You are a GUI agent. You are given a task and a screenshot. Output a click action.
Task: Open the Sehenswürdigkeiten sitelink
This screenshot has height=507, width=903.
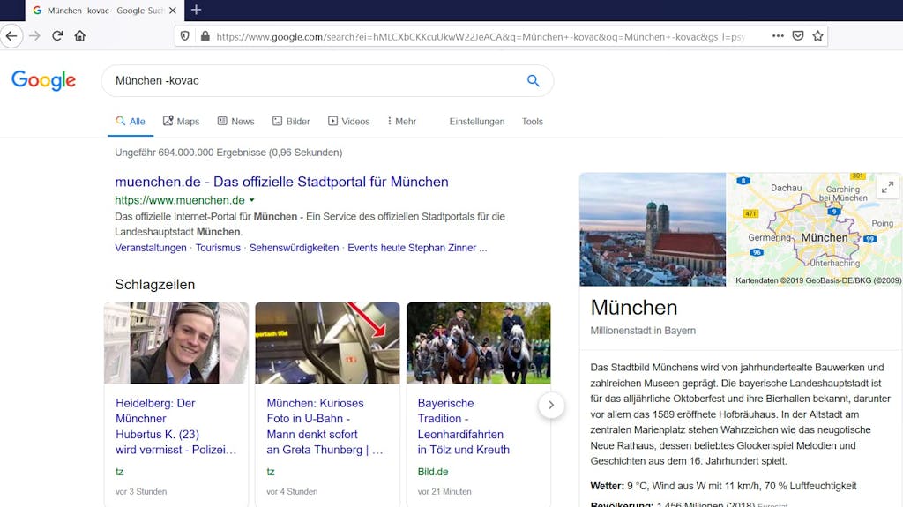pyautogui.click(x=294, y=248)
